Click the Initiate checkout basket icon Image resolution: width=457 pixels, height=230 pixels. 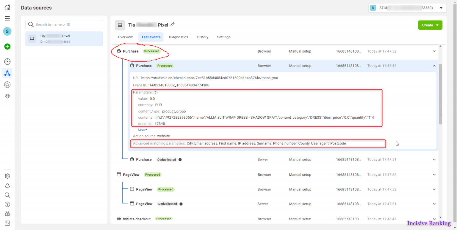click(x=119, y=219)
